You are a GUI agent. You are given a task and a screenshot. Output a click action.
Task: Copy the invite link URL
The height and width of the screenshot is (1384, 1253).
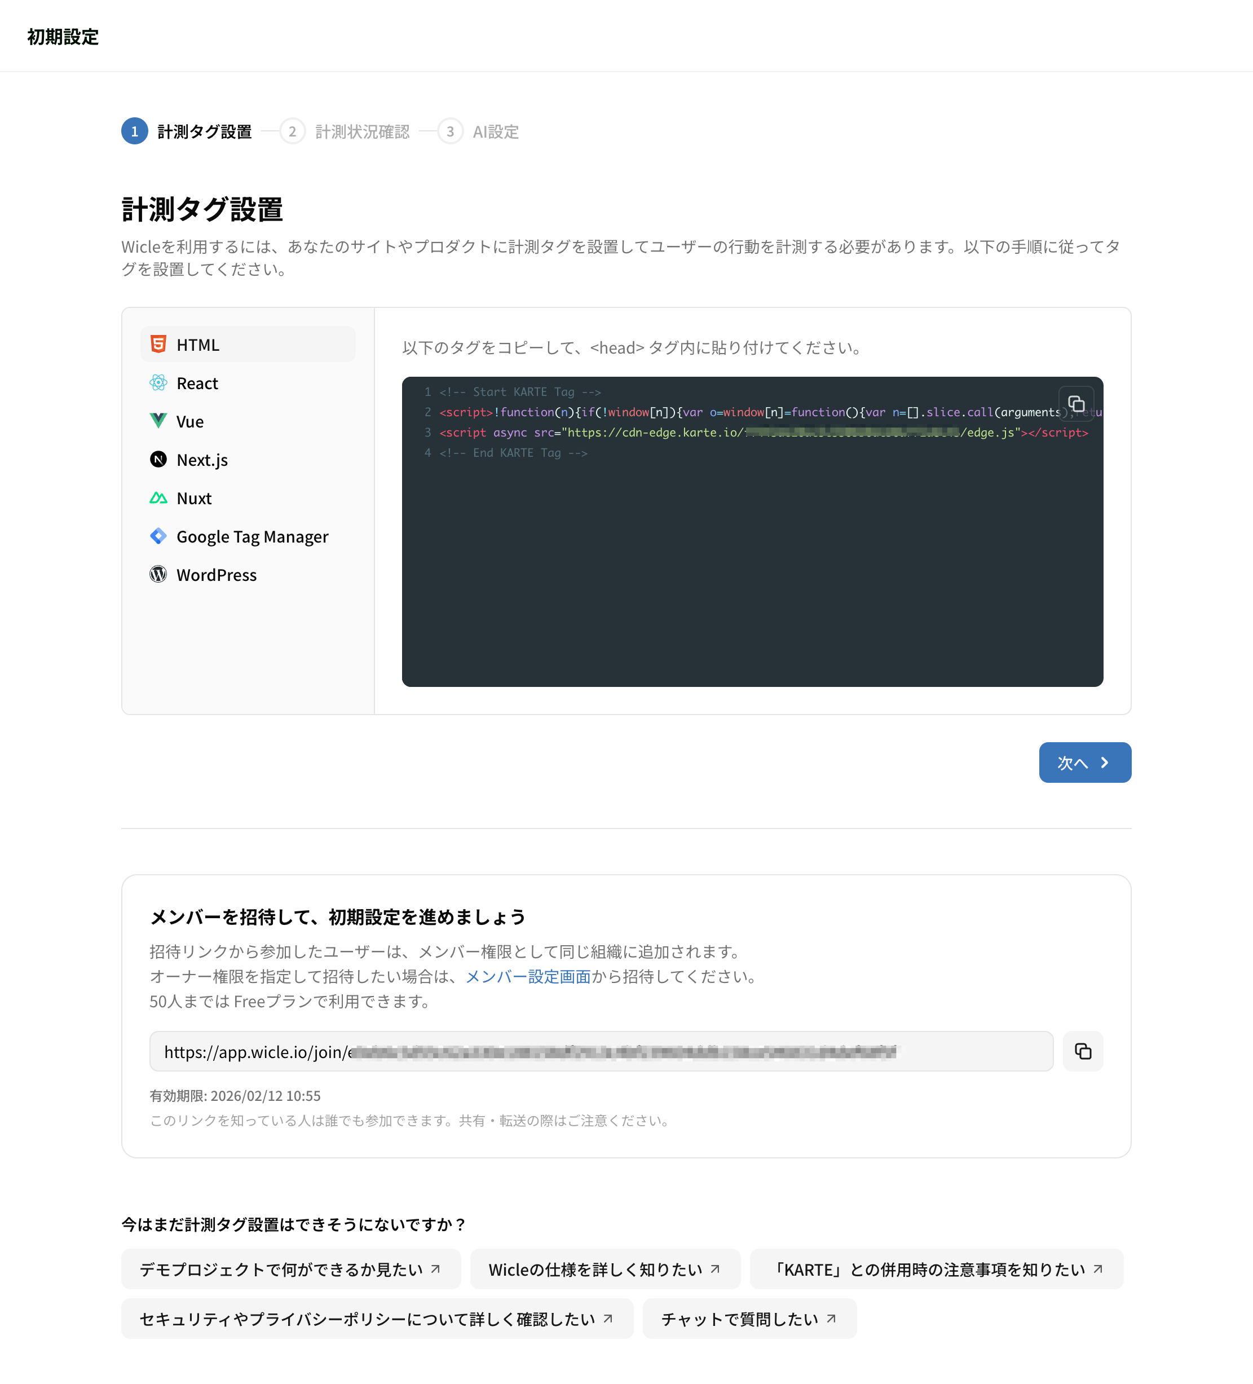(1083, 1051)
